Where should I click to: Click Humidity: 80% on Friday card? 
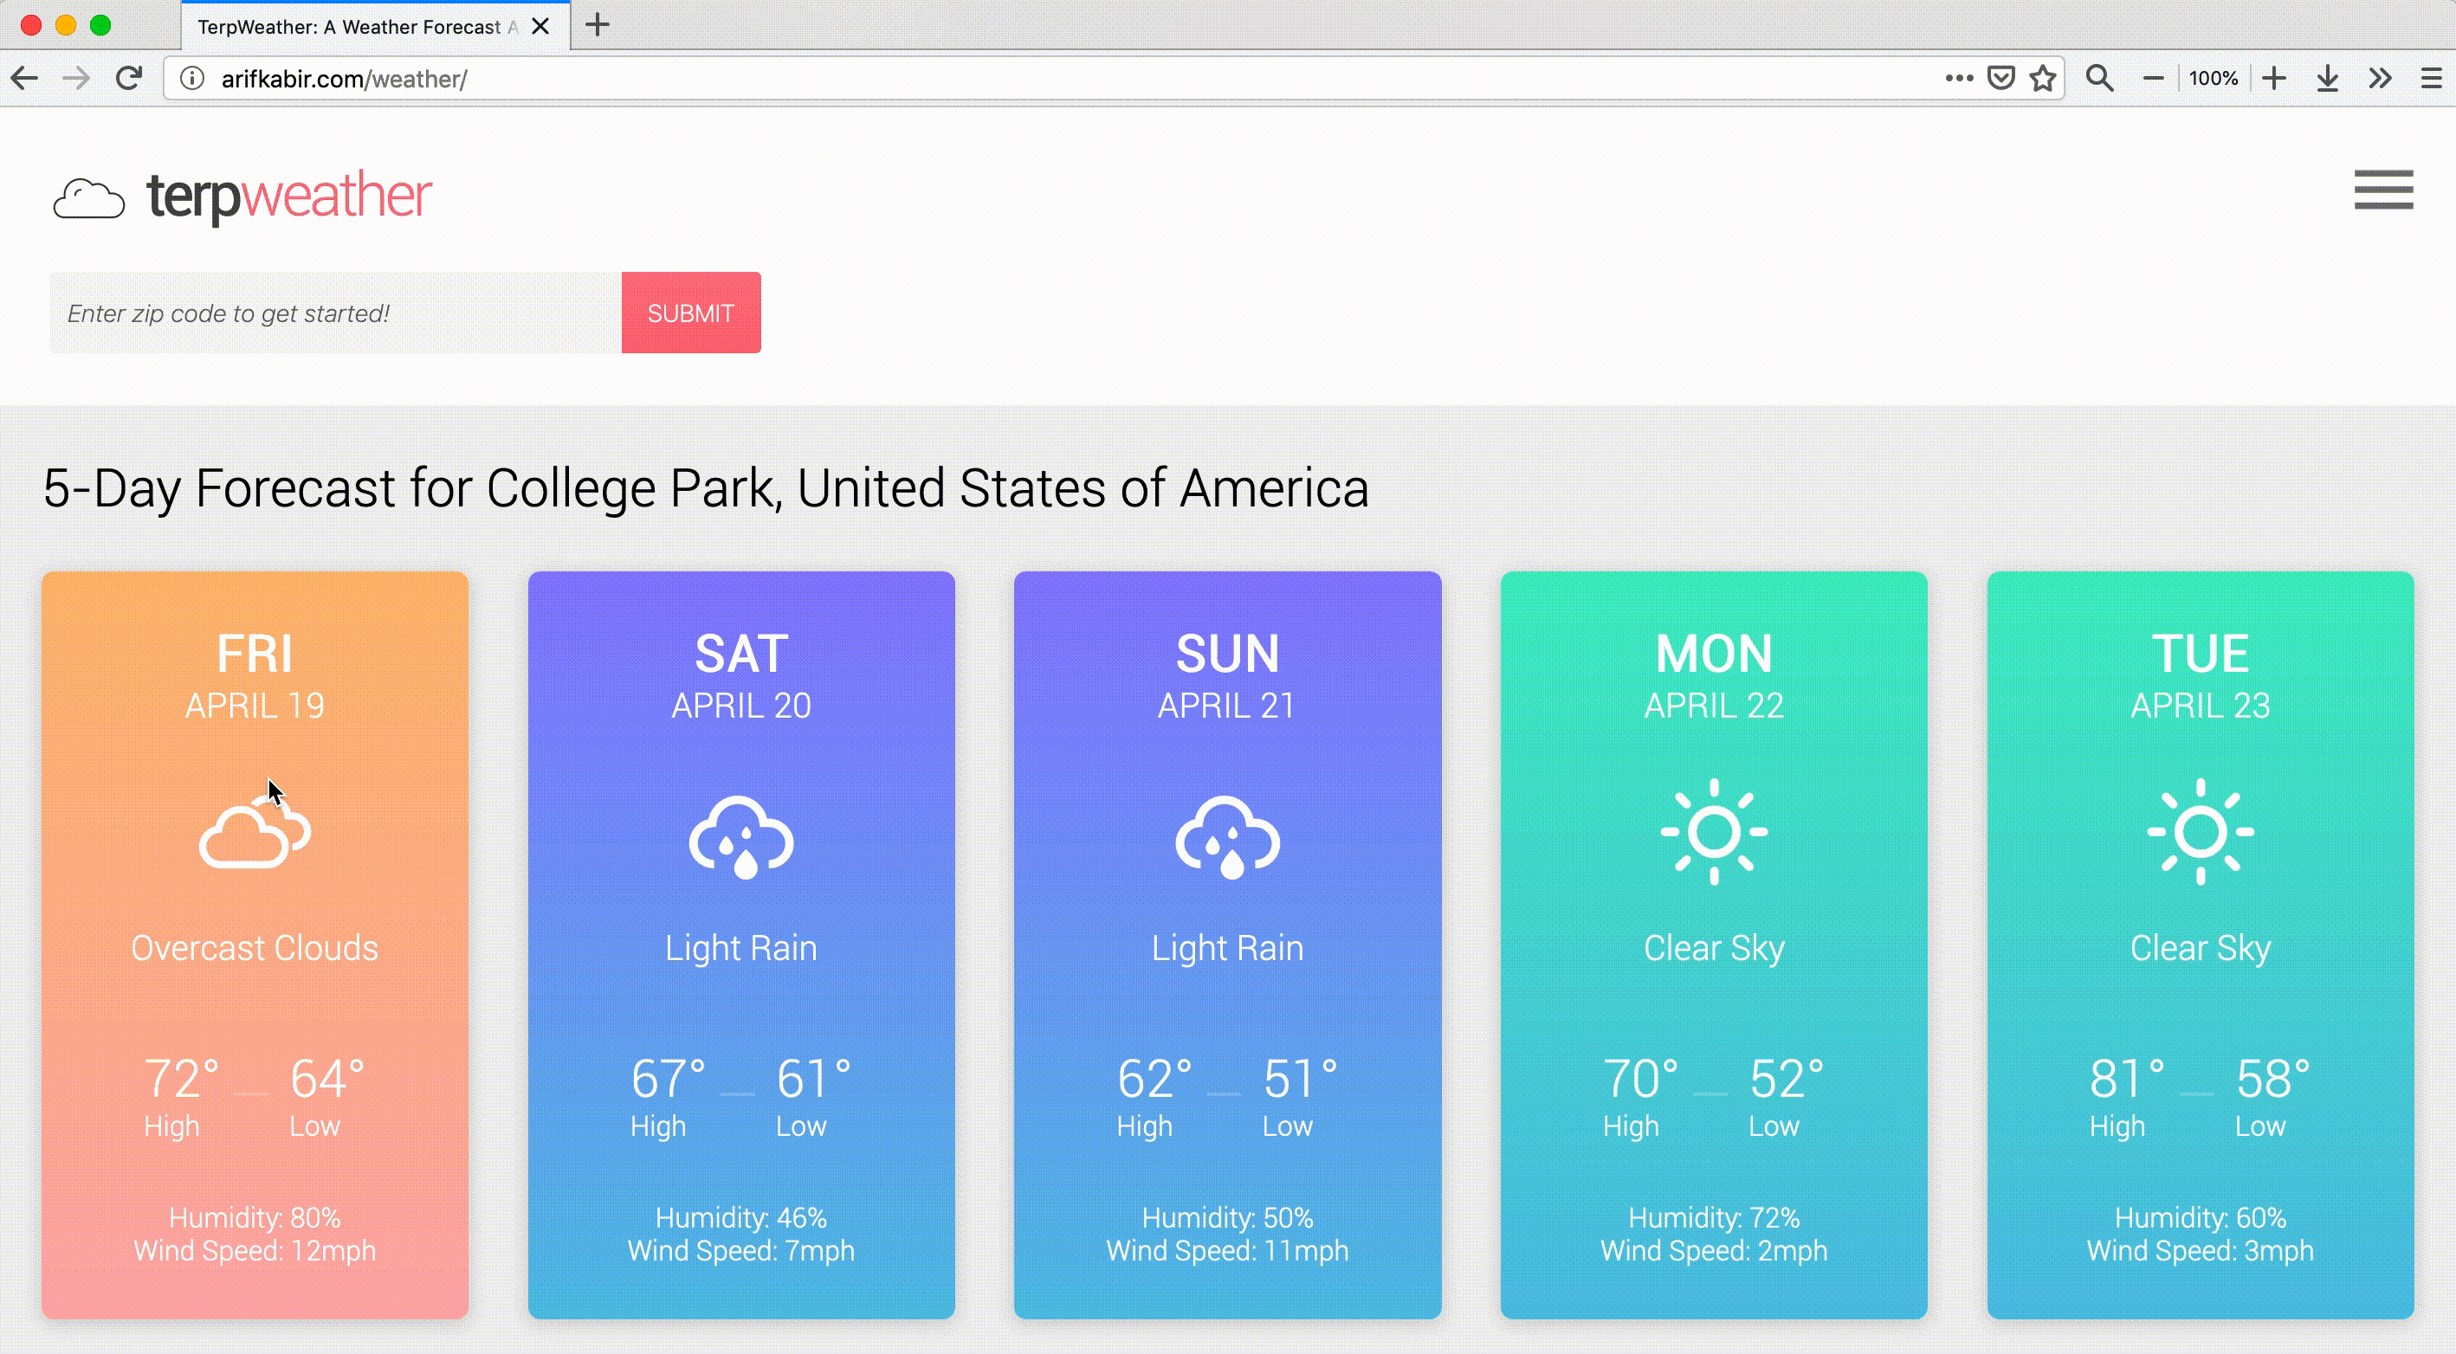click(x=255, y=1218)
